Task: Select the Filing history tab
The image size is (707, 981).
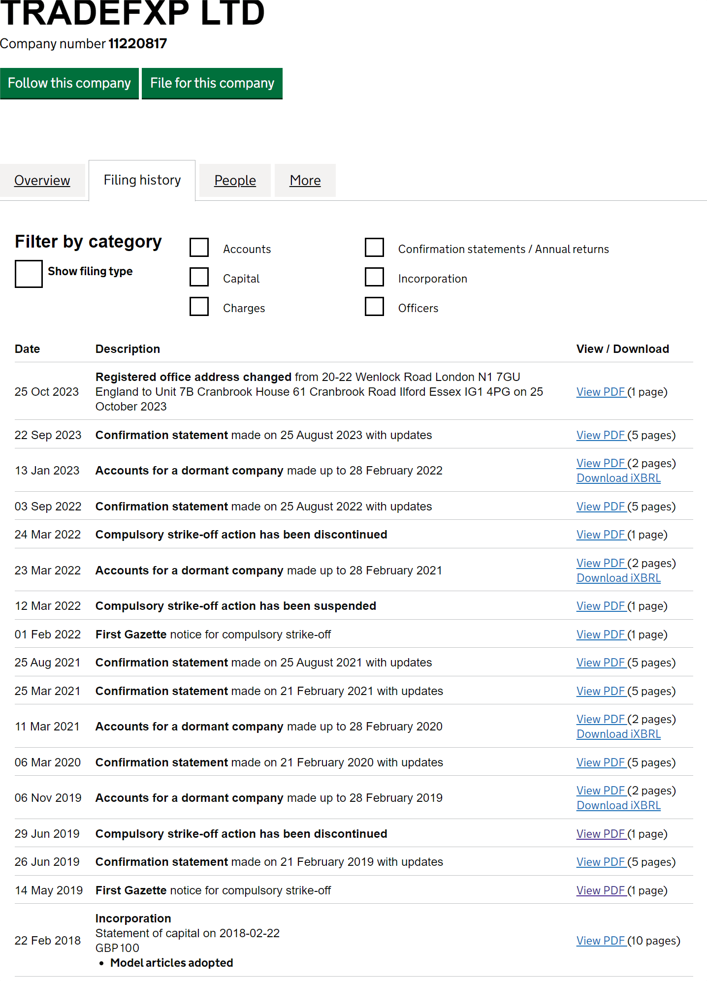Action: [x=142, y=180]
